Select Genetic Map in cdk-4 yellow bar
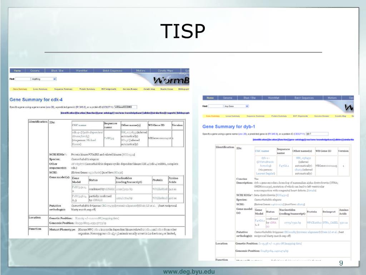 coord(149,89)
